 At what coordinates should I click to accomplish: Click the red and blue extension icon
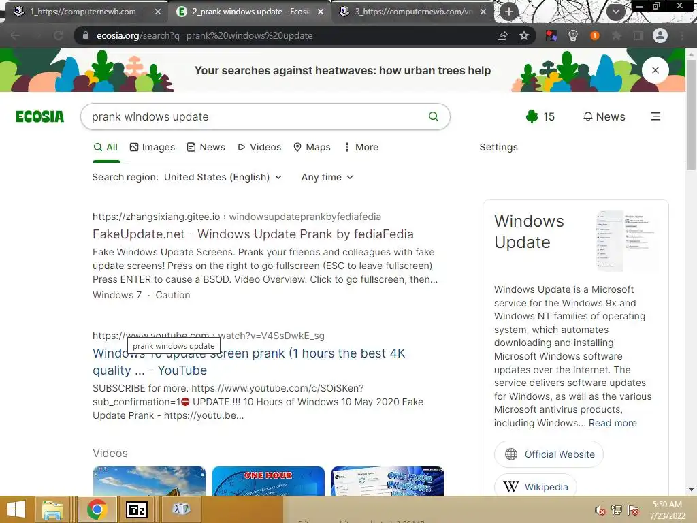(x=551, y=35)
